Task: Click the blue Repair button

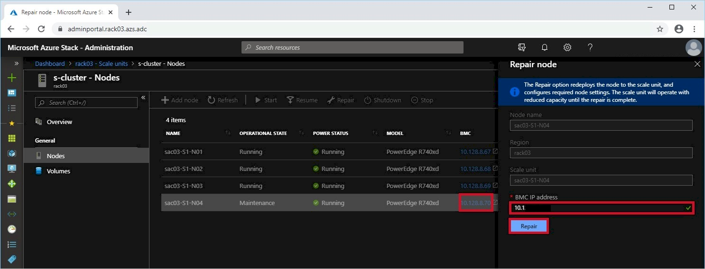Action: 529,226
